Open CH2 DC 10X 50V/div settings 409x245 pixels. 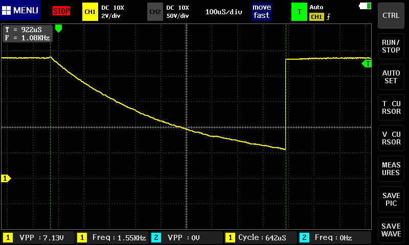point(177,12)
